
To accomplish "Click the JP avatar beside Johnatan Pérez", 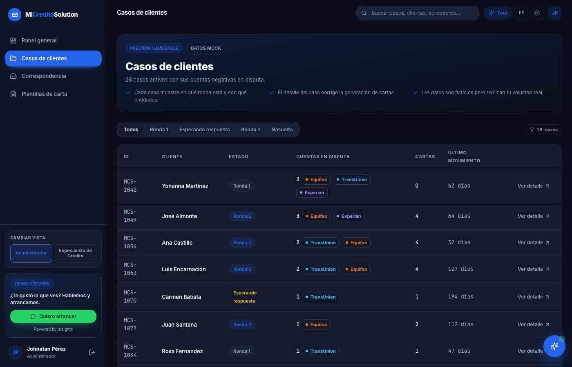I will coord(16,352).
